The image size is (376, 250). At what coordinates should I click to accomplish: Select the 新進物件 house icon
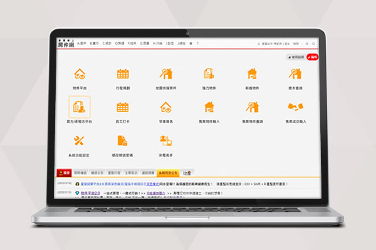pos(251,74)
